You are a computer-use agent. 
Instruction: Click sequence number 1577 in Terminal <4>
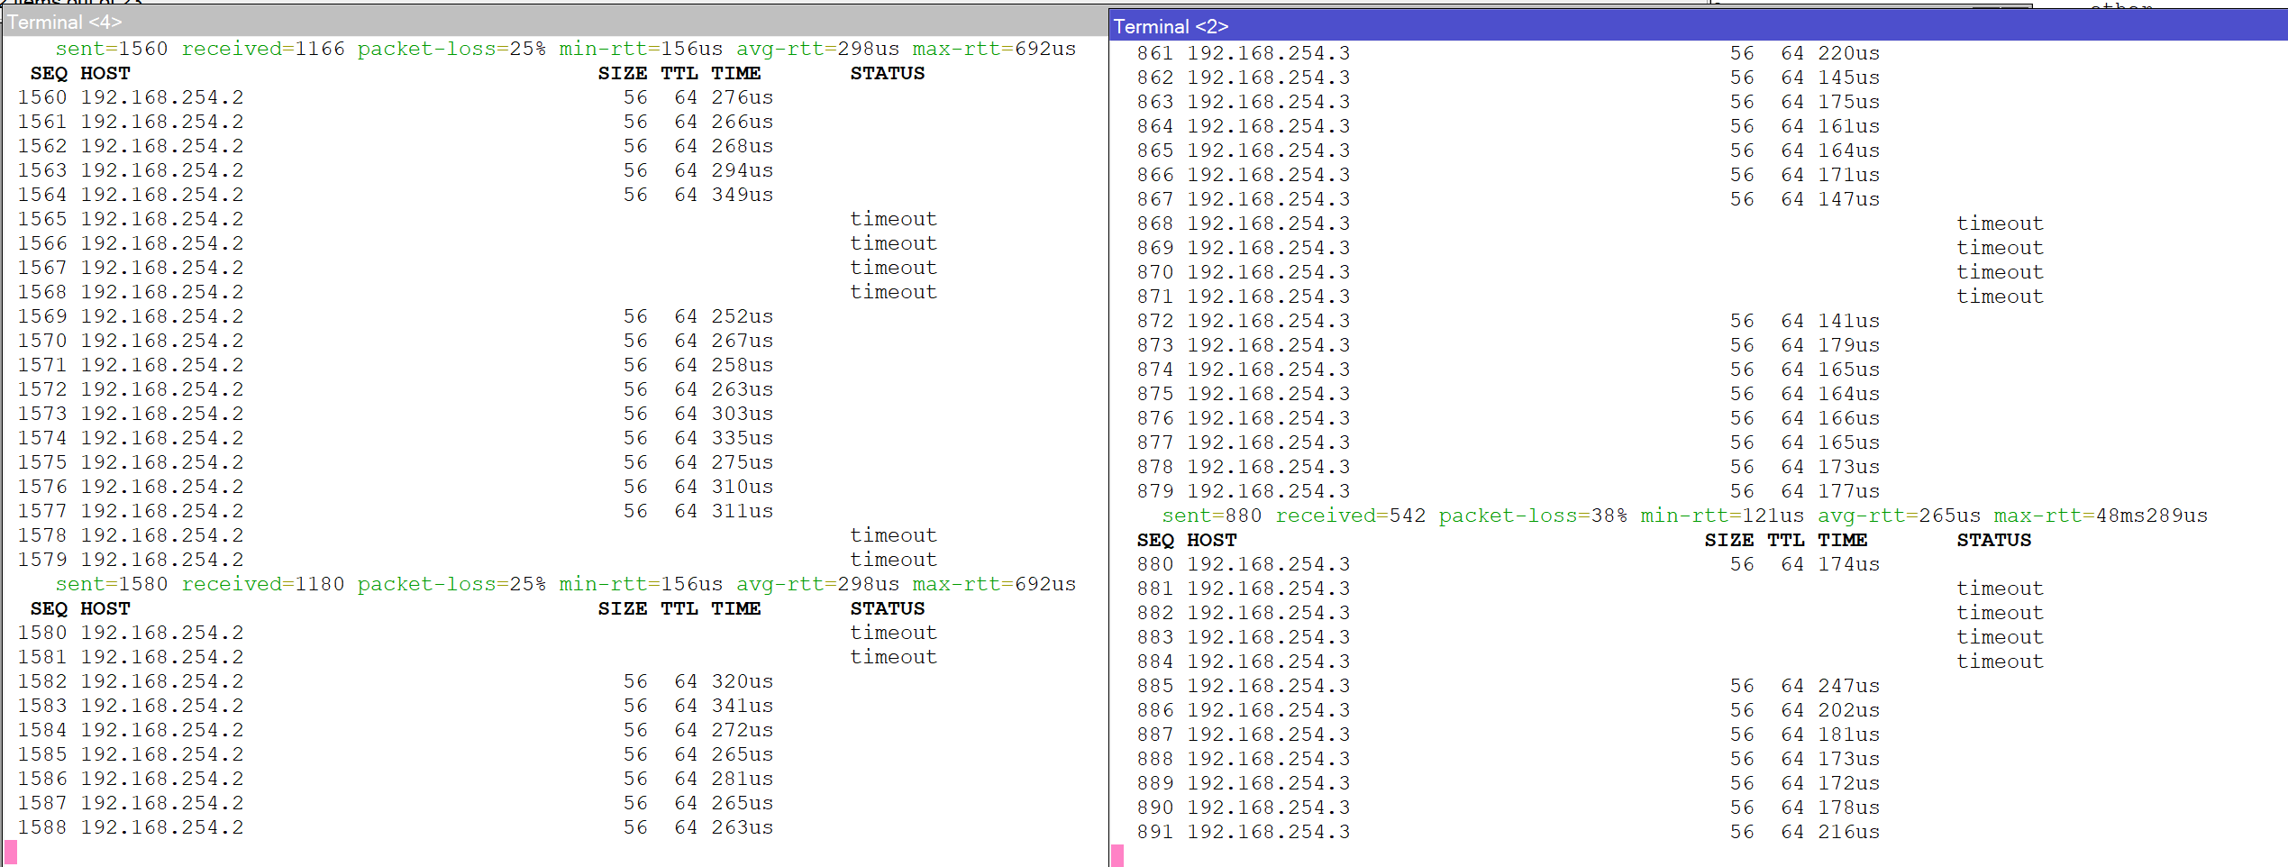click(42, 511)
